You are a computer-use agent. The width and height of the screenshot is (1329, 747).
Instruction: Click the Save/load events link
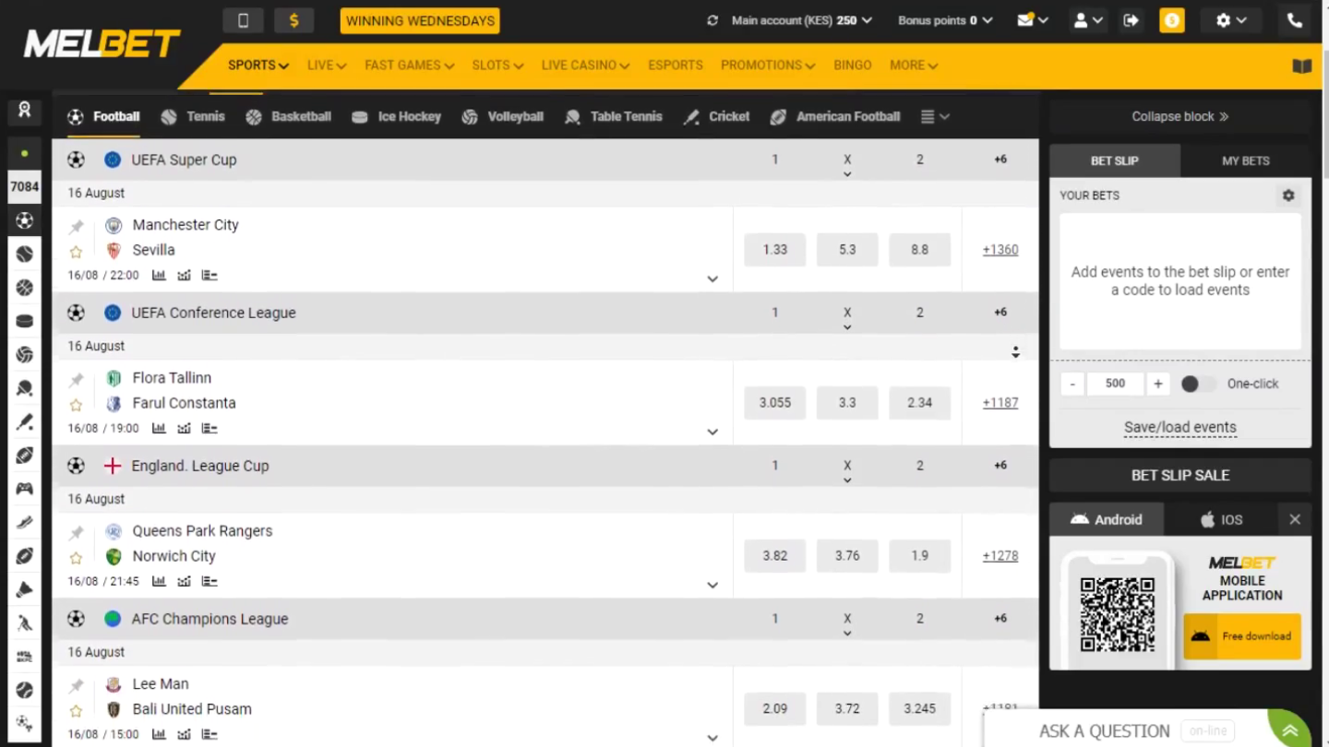[x=1179, y=427]
